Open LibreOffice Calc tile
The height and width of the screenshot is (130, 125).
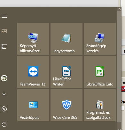click(100, 72)
